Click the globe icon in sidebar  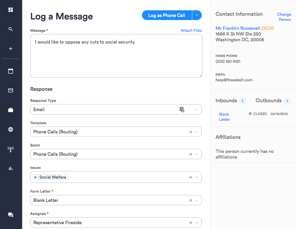click(x=11, y=129)
